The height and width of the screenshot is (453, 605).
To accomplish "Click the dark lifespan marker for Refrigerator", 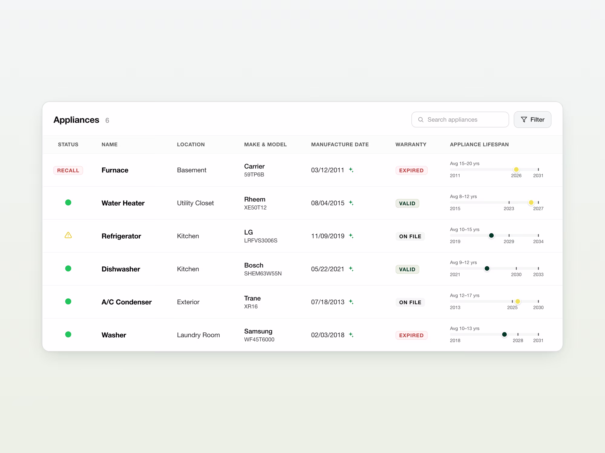I will pyautogui.click(x=492, y=235).
